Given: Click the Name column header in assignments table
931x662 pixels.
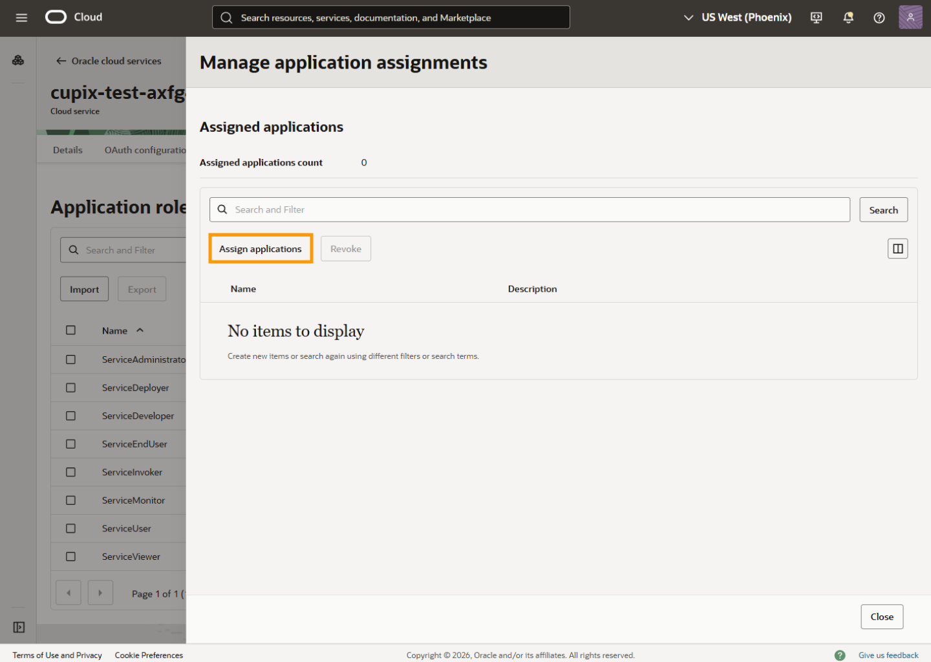Looking at the screenshot, I should click(243, 289).
